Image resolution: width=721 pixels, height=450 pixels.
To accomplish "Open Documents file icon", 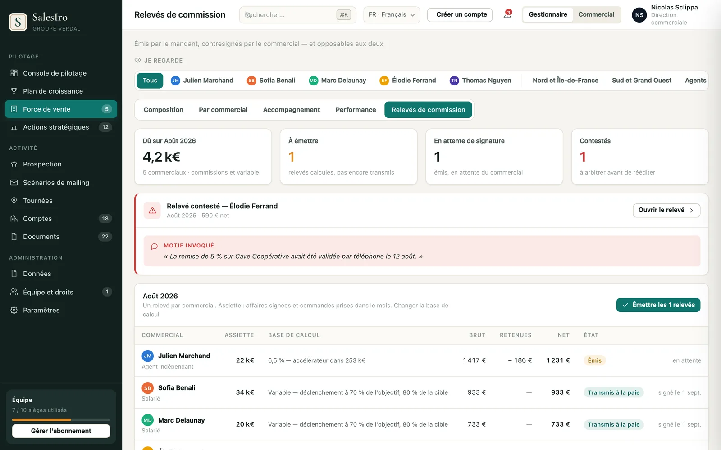I will [14, 237].
